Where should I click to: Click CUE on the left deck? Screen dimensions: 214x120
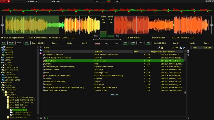point(27,43)
